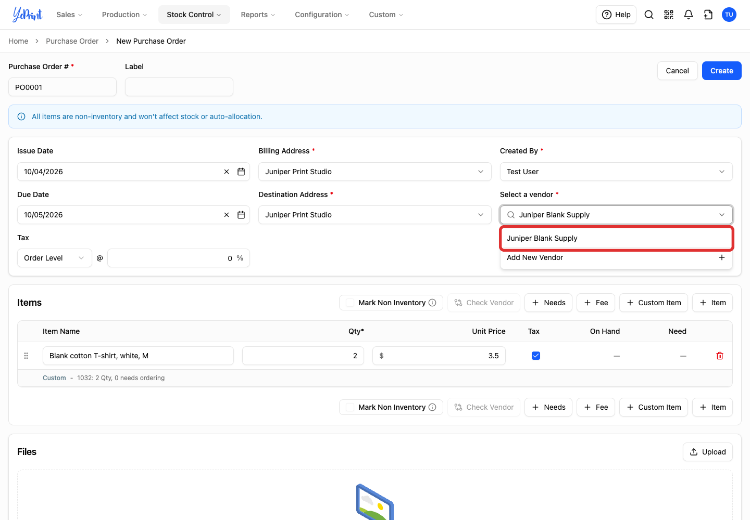This screenshot has width=750, height=520.
Task: Click the plus icon beside Add New Vendor
Action: (x=722, y=257)
